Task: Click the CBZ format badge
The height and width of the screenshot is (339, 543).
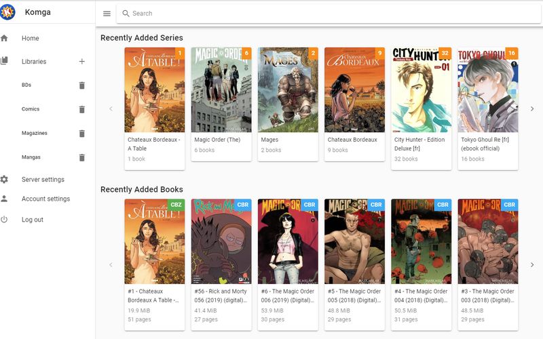Action: coord(176,205)
